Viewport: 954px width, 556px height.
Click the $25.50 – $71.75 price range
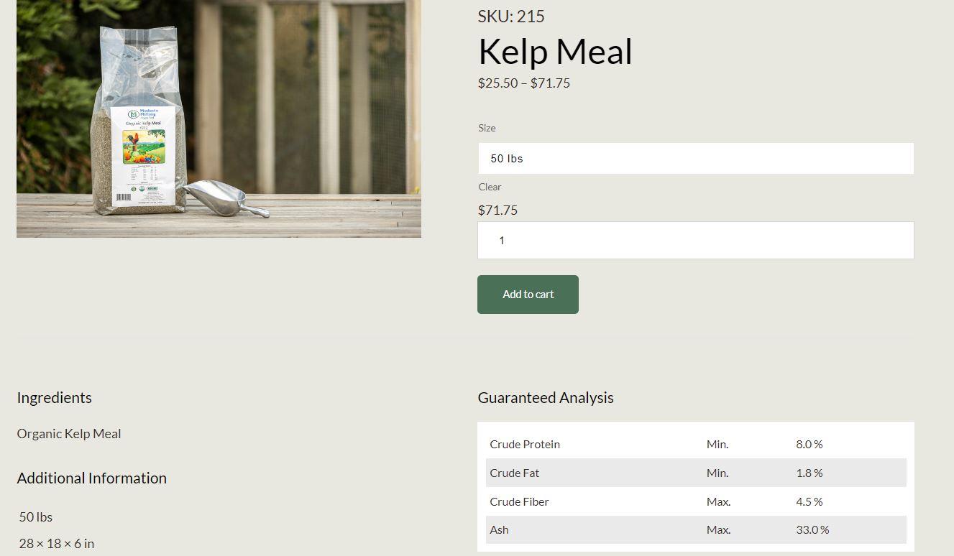524,83
